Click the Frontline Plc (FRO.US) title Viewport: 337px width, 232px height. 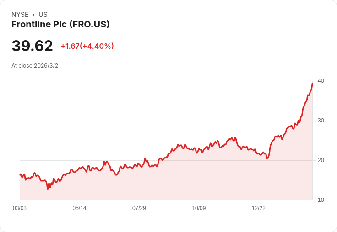[60, 25]
